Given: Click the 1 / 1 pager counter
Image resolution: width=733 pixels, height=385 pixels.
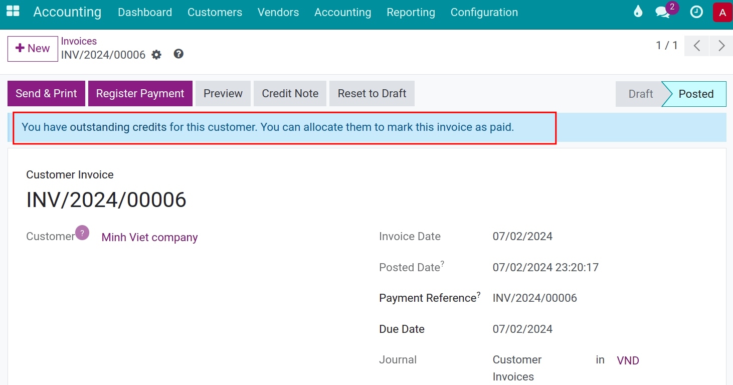Looking at the screenshot, I should [x=667, y=46].
